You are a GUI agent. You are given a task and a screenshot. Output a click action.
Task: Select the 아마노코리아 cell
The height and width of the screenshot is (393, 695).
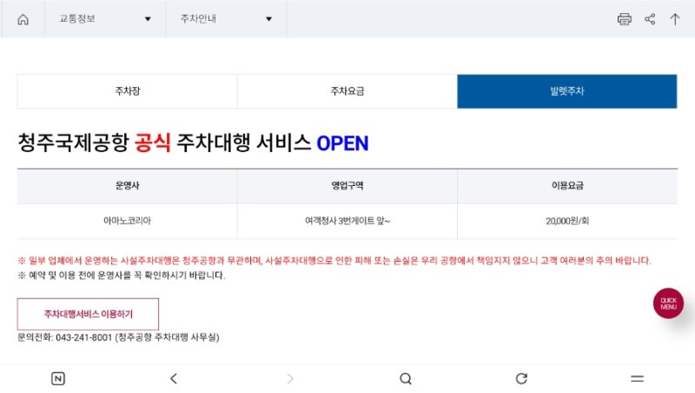pyautogui.click(x=127, y=221)
